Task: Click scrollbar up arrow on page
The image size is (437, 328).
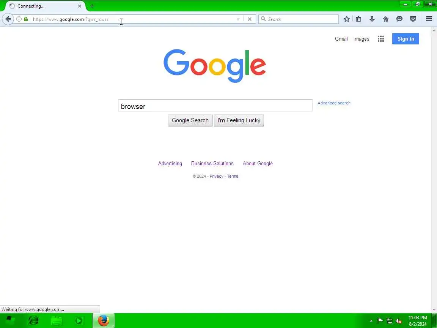Action: click(434, 30)
